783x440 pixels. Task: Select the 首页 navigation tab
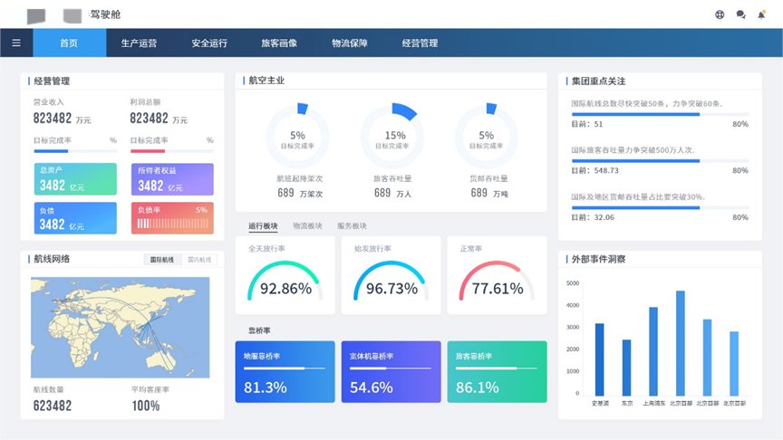click(69, 43)
